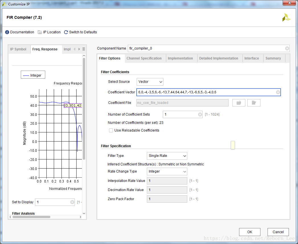Click the IP Location folder icon
298x244 pixels.
pos(40,32)
